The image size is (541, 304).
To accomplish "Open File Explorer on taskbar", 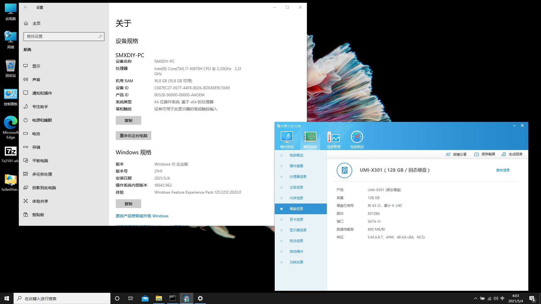I will pos(159,298).
